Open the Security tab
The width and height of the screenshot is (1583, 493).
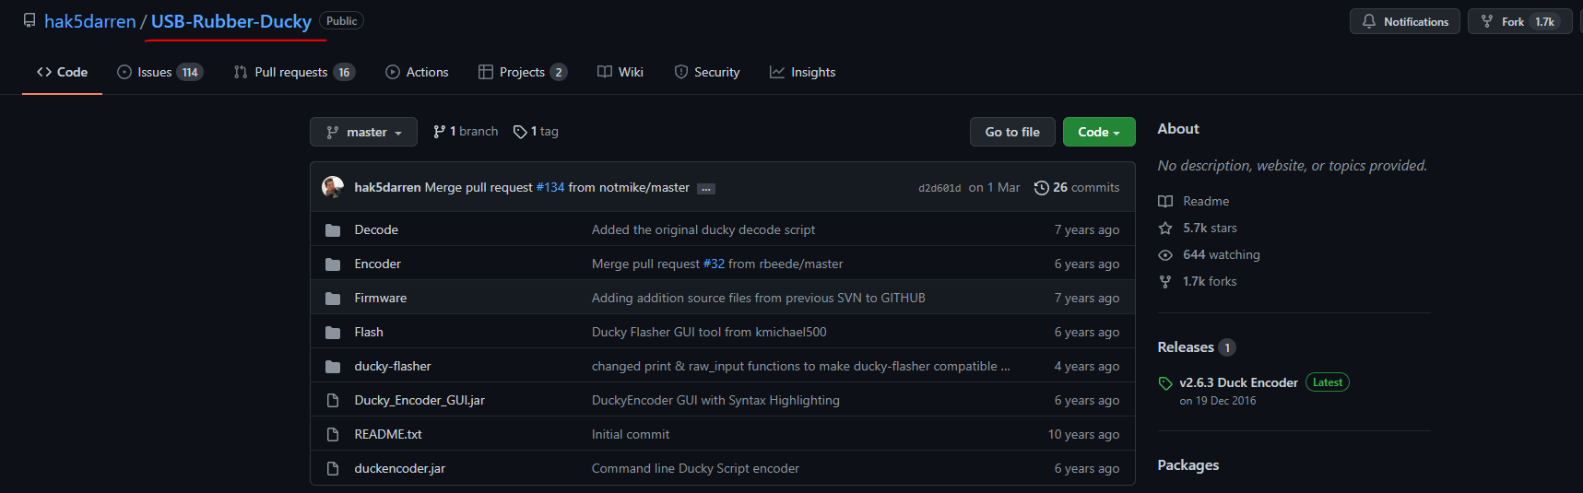[x=707, y=72]
